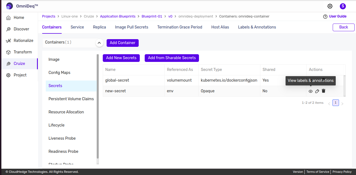The image size is (356, 175).
Task: Click the Version link in the footer
Action: tap(298, 172)
